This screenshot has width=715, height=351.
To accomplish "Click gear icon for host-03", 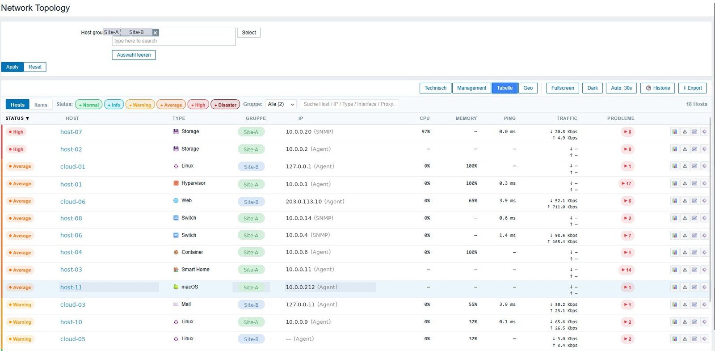I will click(x=704, y=270).
